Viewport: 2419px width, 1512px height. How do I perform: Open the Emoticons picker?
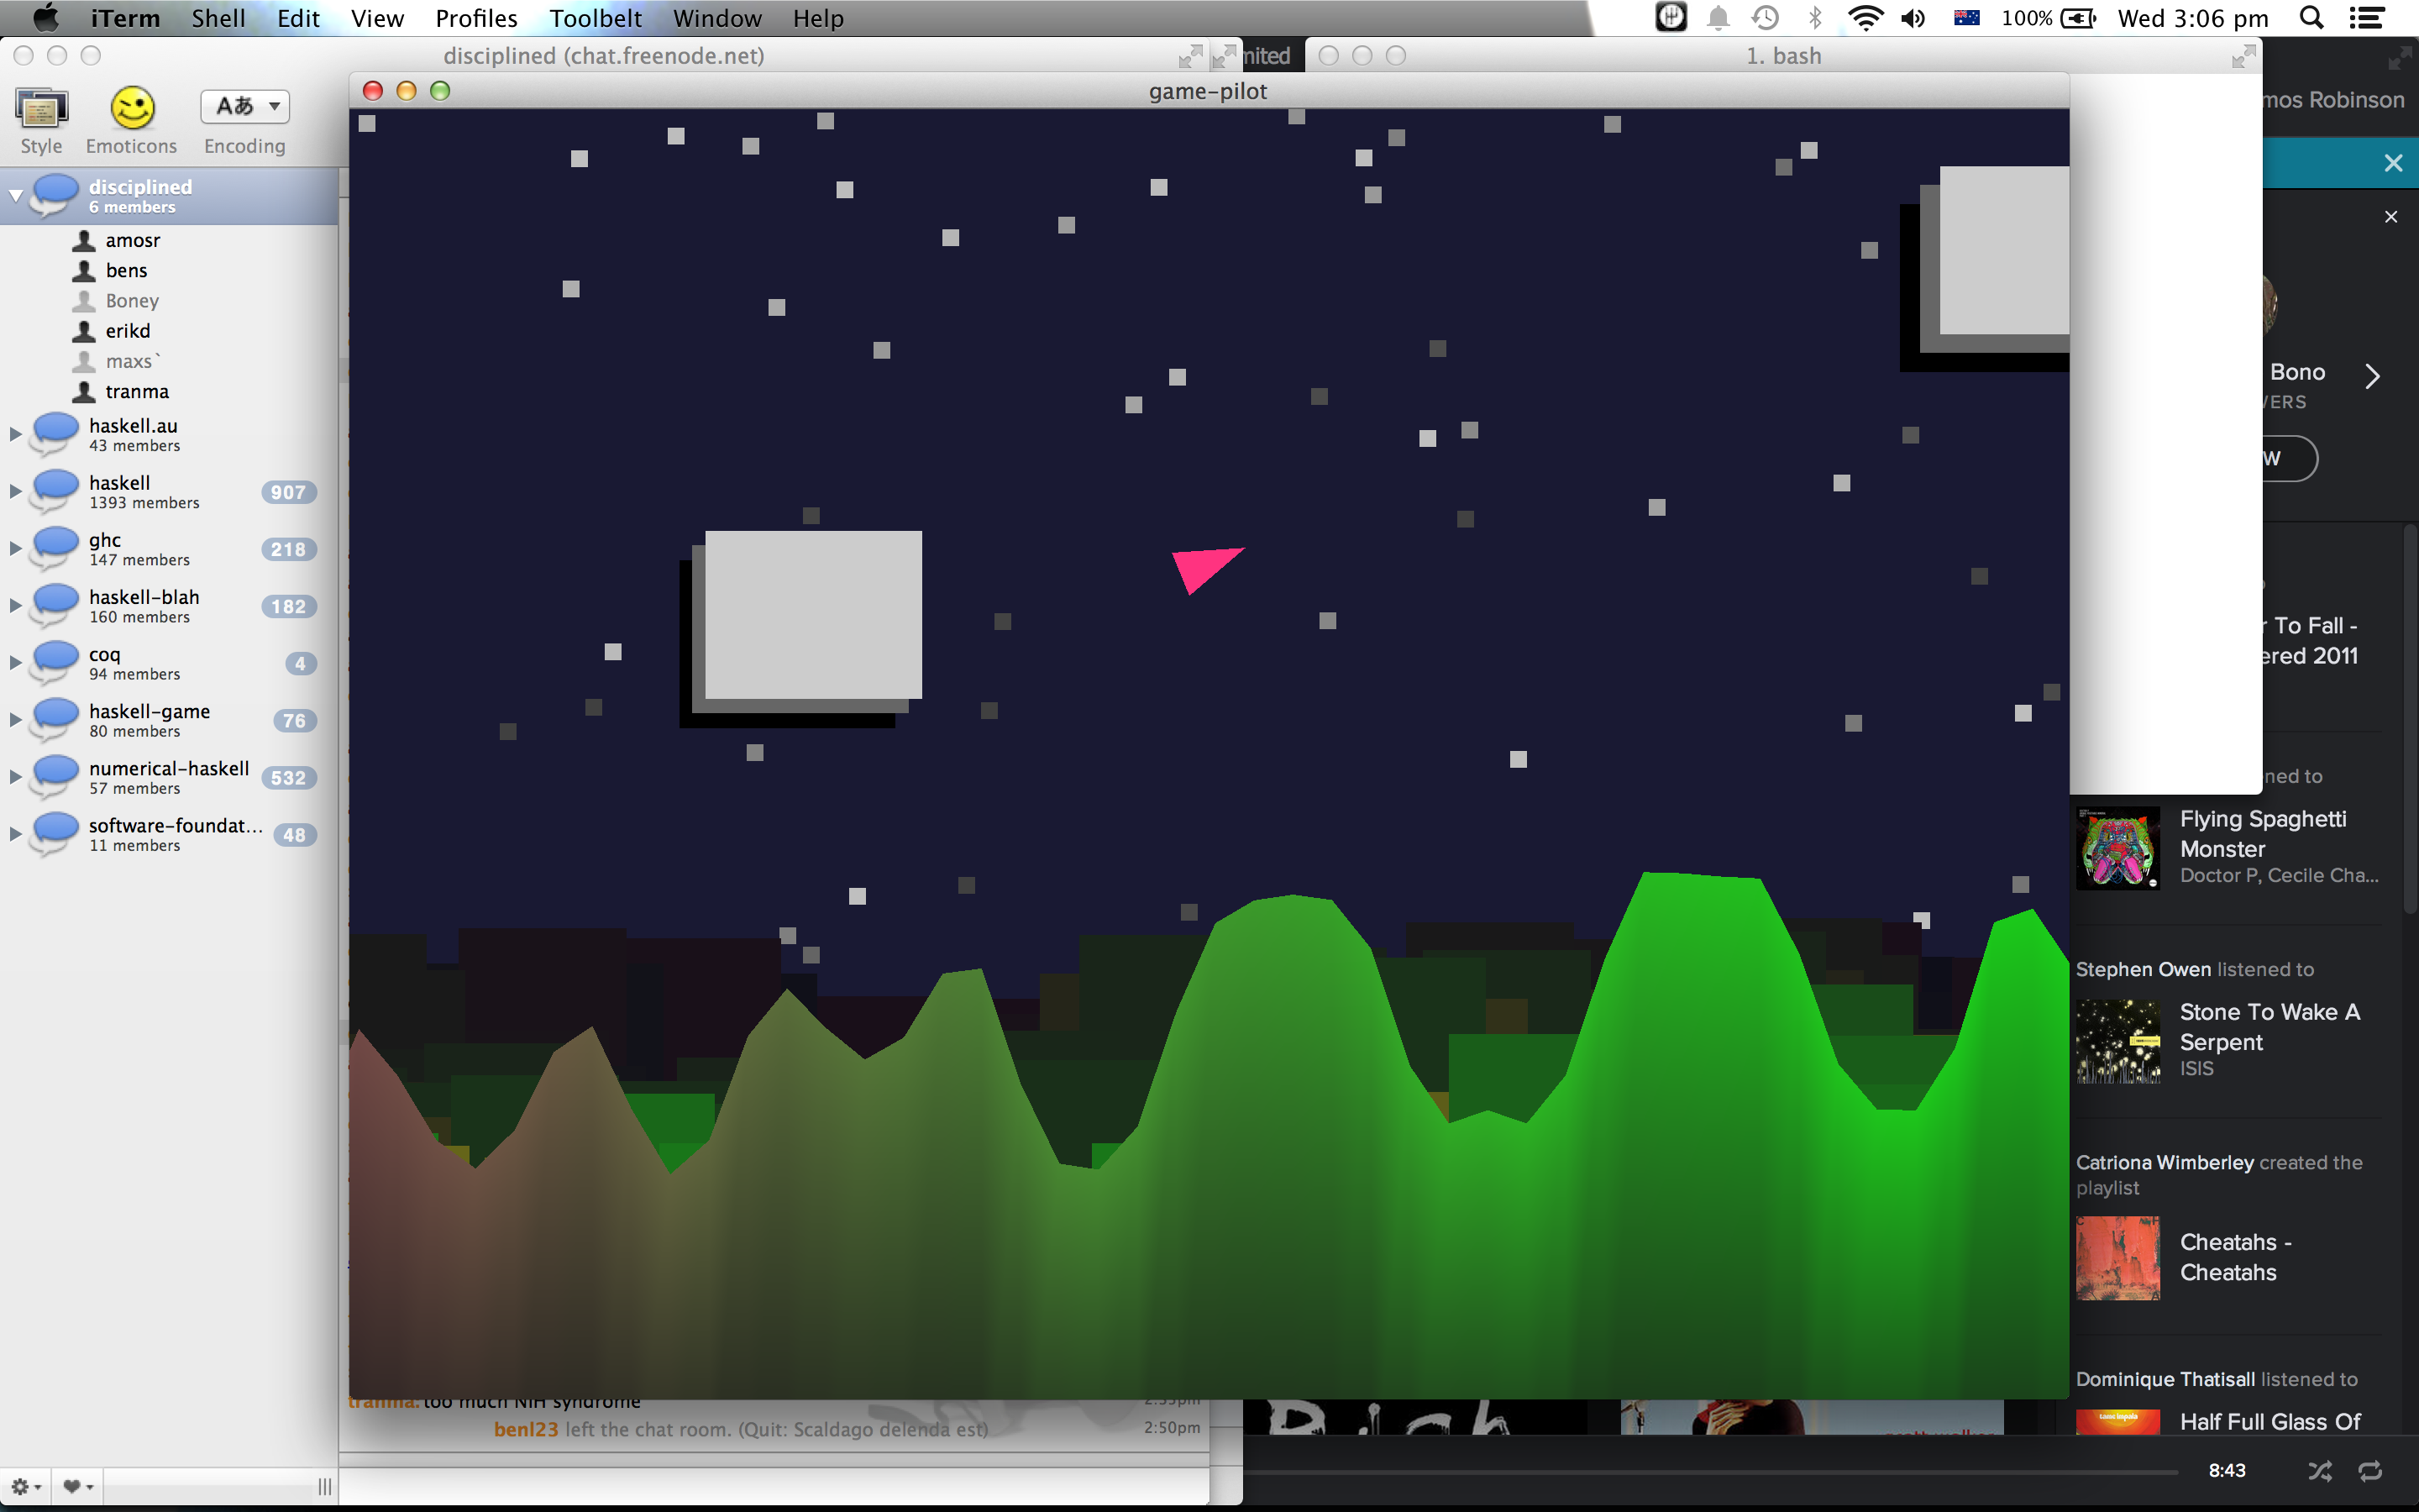point(132,109)
